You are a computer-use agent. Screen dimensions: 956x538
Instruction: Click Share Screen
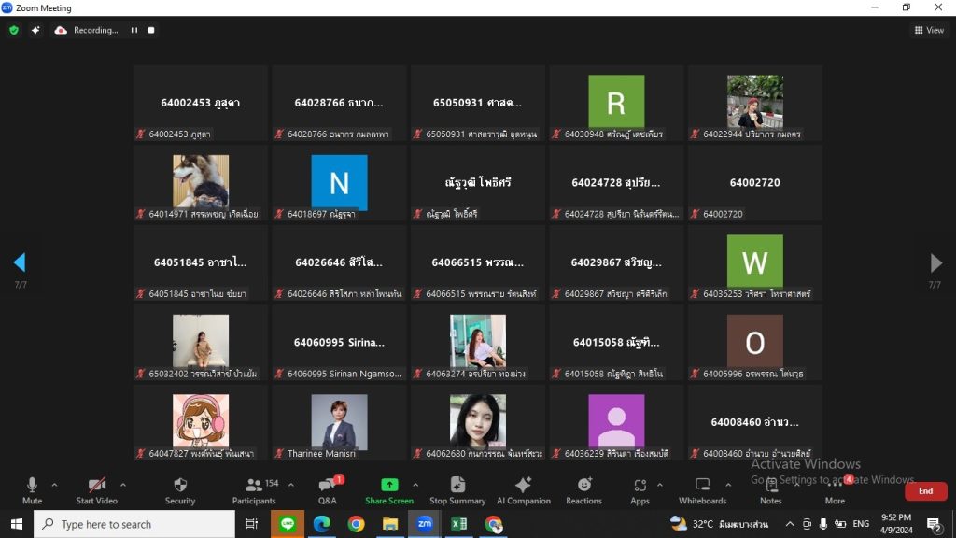click(389, 490)
